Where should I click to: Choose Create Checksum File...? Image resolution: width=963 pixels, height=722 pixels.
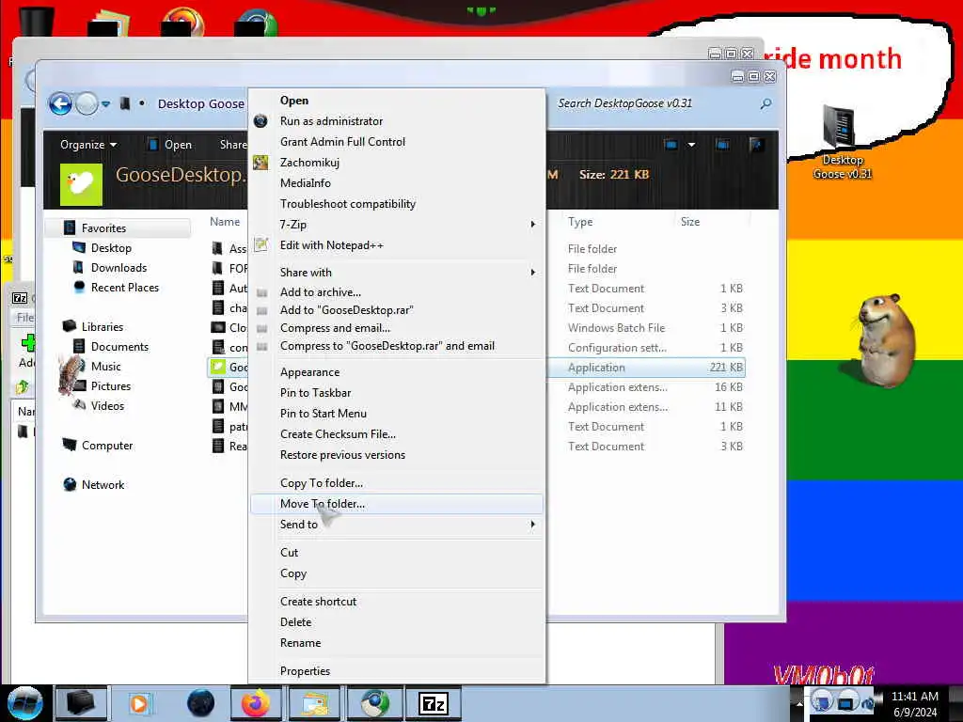[x=396, y=434]
